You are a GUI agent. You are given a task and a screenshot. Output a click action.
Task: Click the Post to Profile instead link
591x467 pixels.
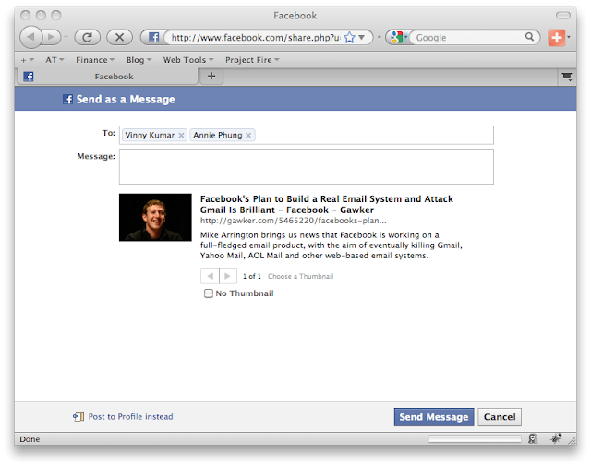coord(131,417)
